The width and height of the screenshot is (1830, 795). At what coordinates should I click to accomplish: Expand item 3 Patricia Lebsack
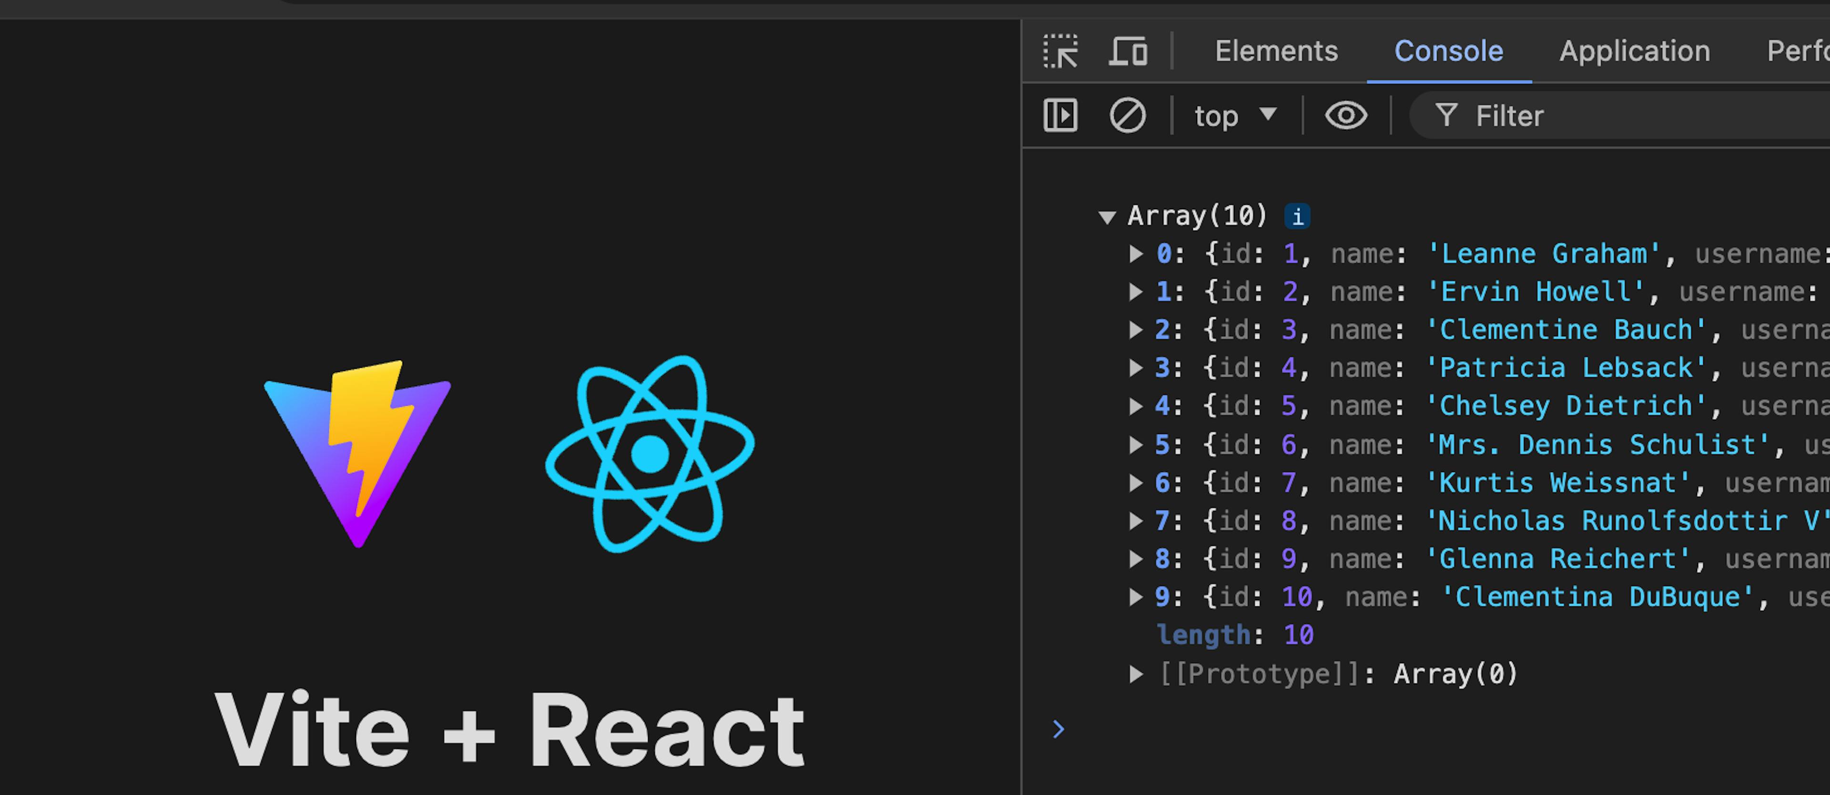click(1136, 368)
